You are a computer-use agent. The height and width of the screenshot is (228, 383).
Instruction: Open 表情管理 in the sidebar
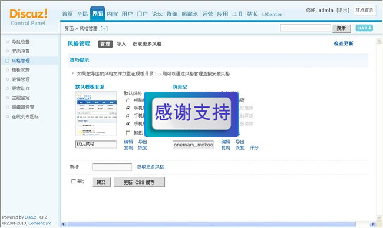[21, 79]
